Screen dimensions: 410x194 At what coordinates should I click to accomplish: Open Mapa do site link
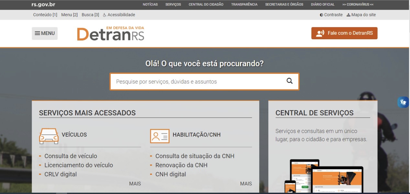coord(361,15)
